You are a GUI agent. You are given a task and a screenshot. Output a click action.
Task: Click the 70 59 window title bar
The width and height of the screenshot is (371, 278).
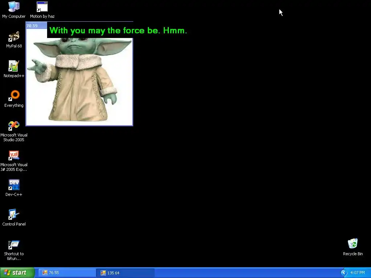click(37, 26)
